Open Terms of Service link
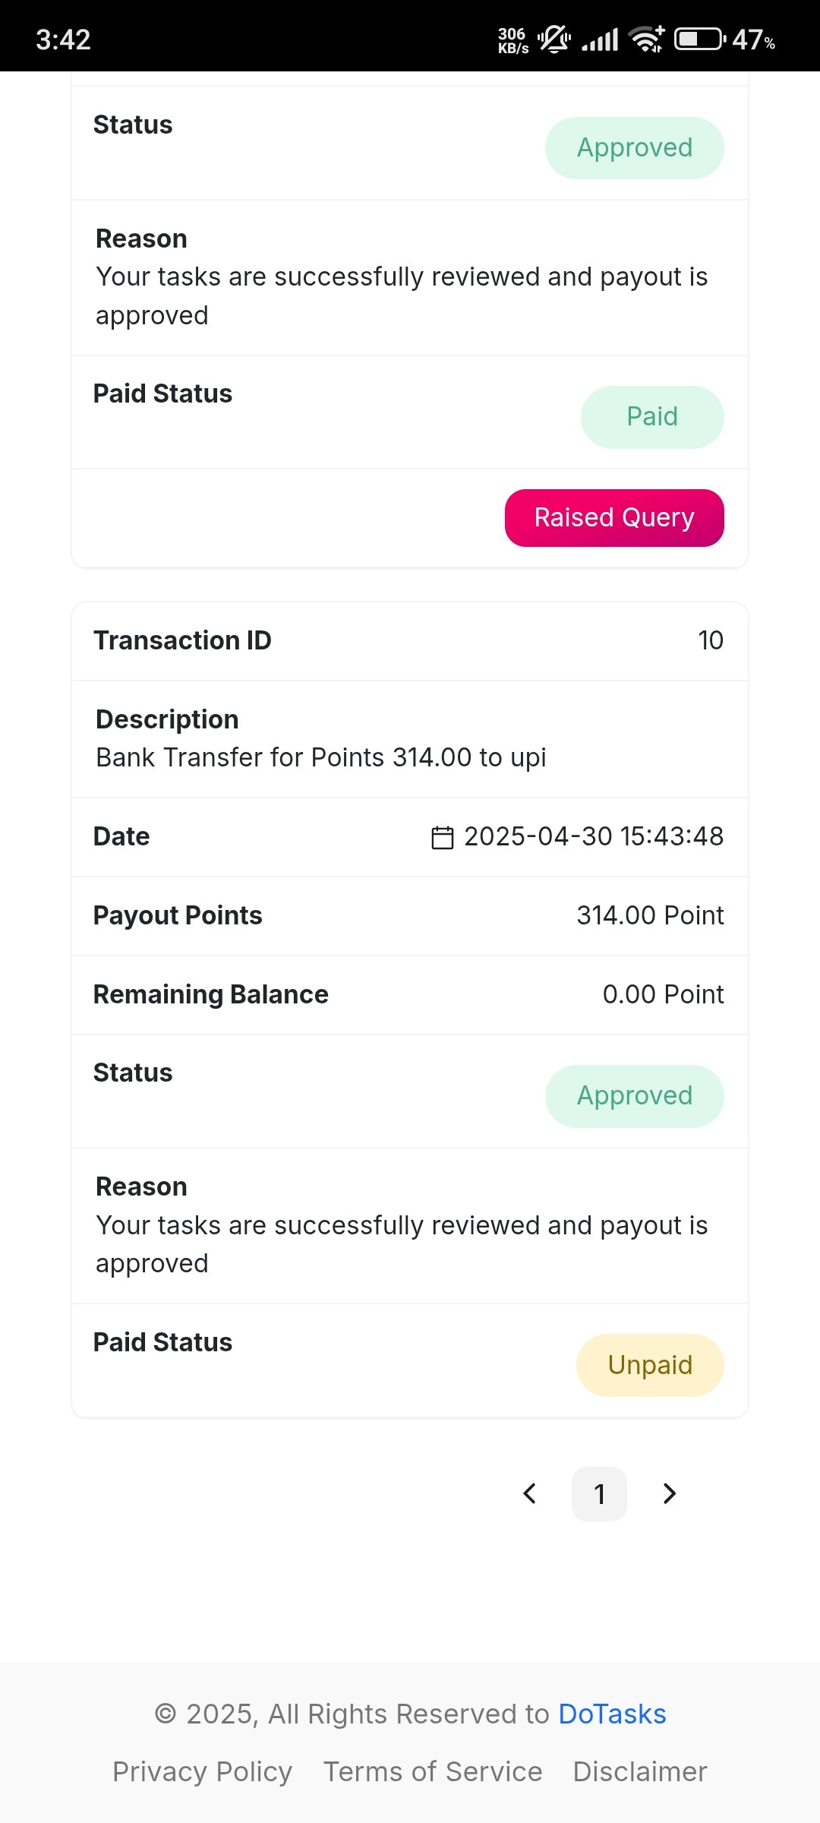820x1823 pixels. [x=433, y=1772]
